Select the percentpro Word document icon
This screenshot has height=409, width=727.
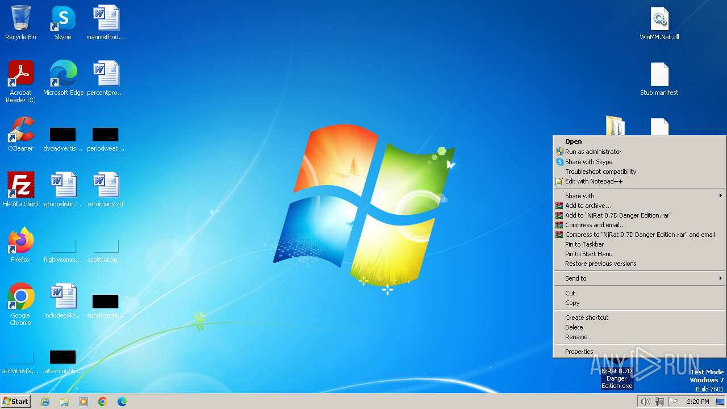click(106, 79)
